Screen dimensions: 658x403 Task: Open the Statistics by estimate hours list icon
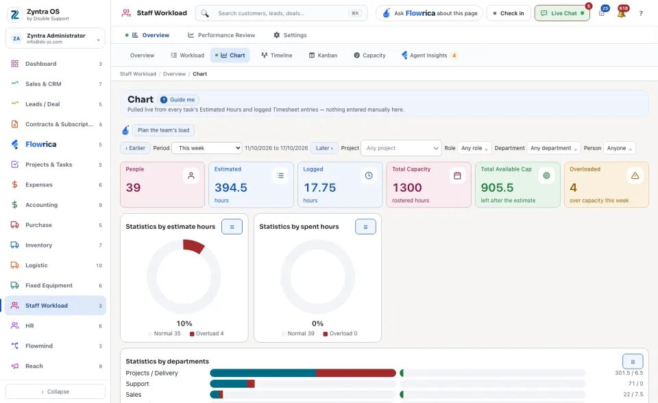tap(232, 227)
